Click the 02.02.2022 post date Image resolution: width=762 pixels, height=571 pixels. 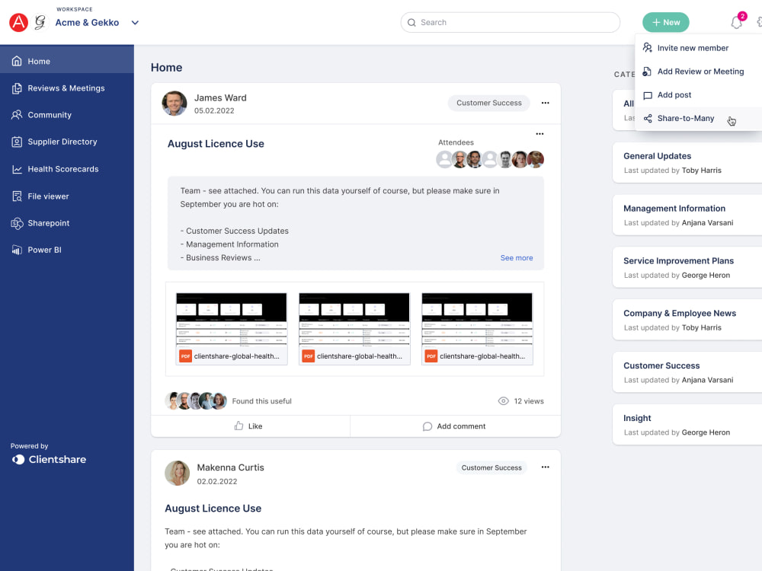(x=216, y=482)
